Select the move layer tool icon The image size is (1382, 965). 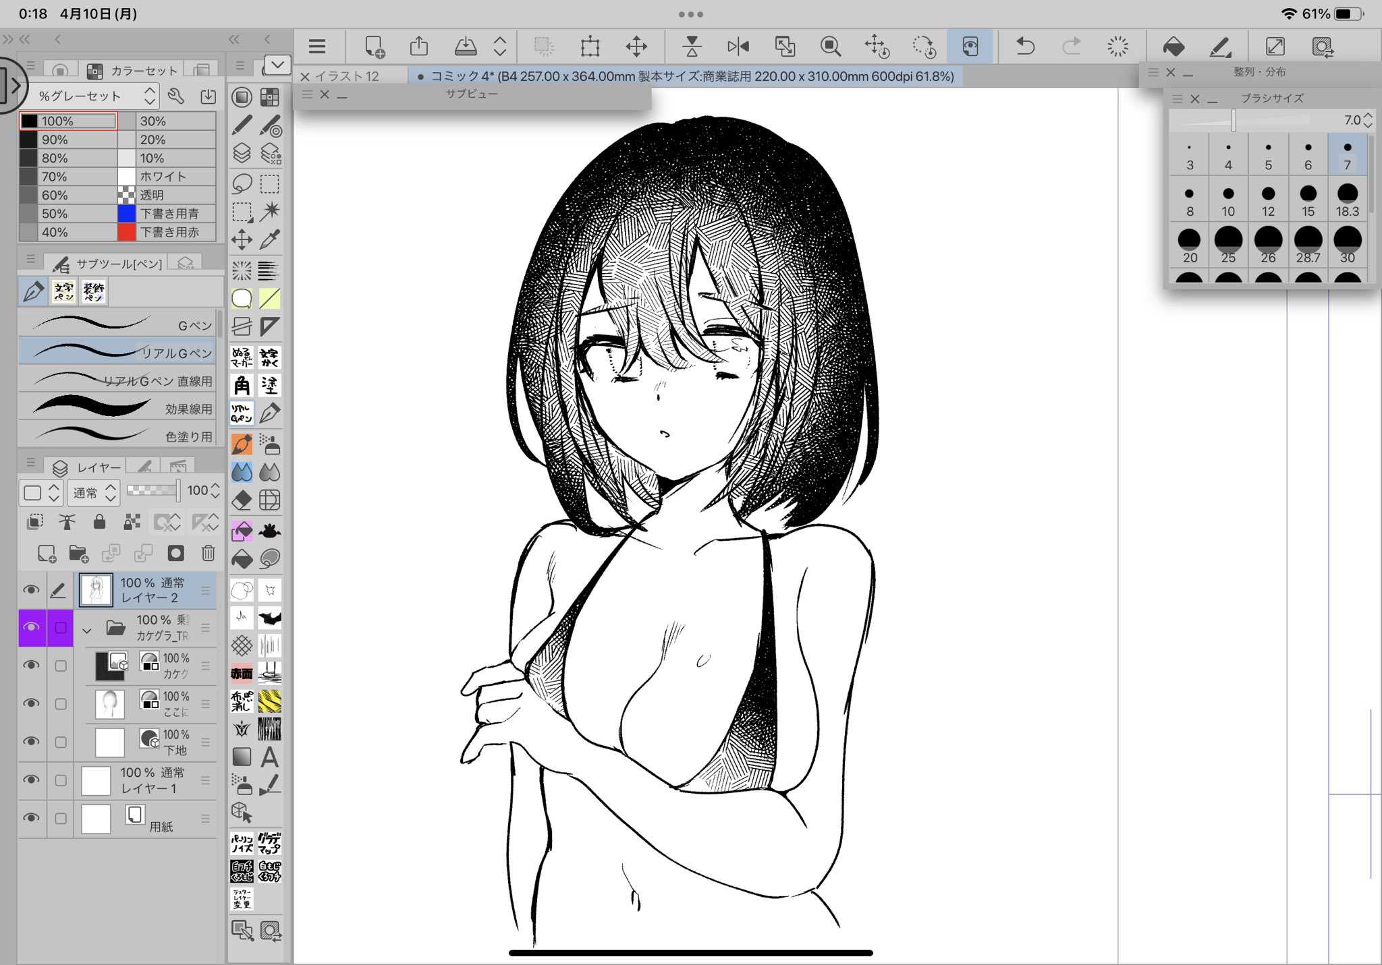point(242,239)
